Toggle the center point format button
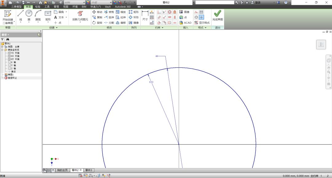Image resolution: width=332 pixels, height=178 pixels. (201, 17)
